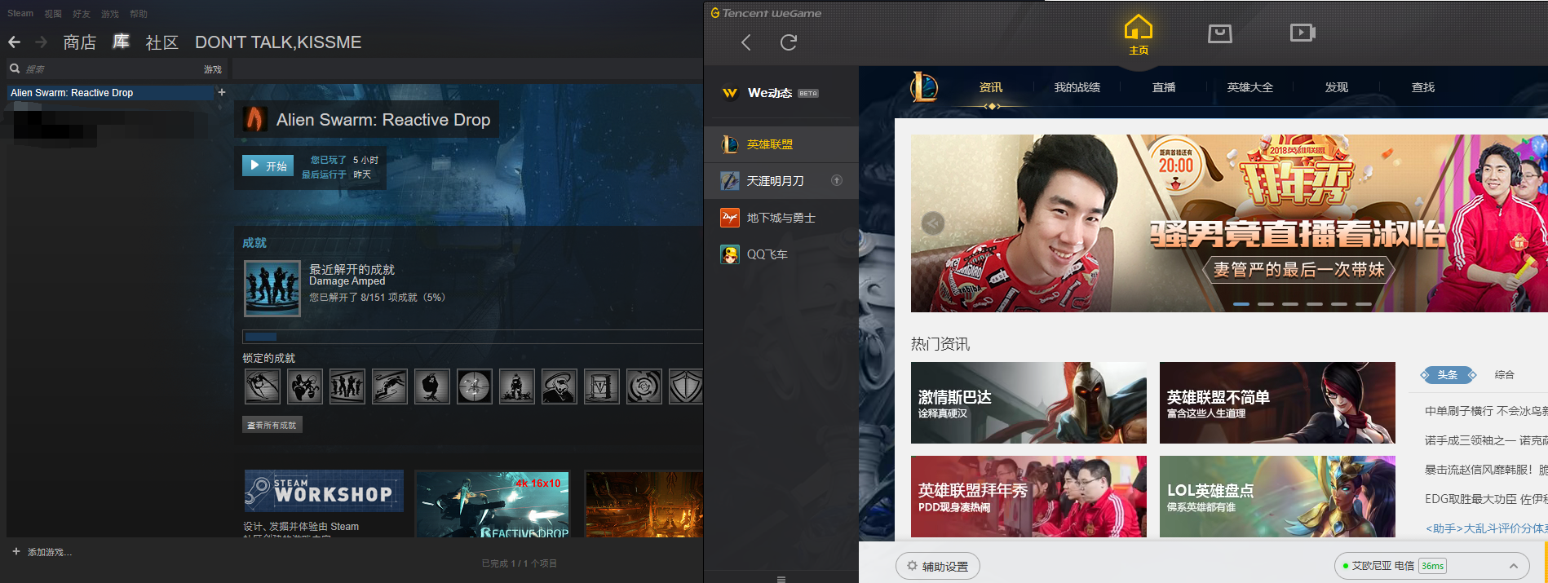Image resolution: width=1548 pixels, height=583 pixels.
Task: Select the 资讯 tab
Action: point(991,87)
